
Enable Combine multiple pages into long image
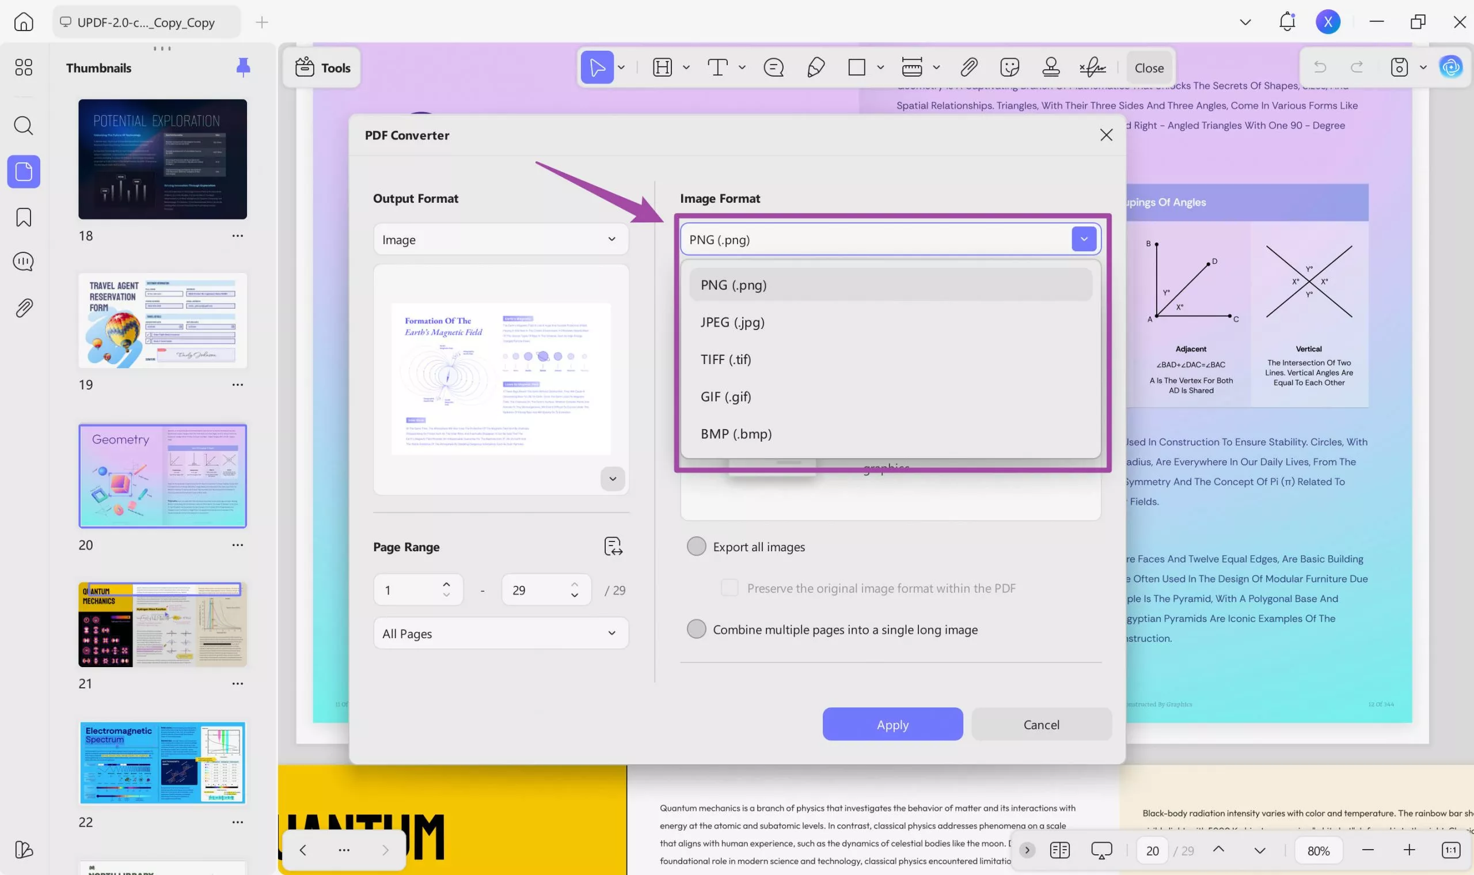point(696,629)
